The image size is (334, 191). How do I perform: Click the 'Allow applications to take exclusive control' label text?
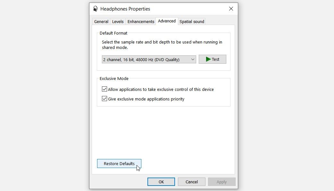161,89
